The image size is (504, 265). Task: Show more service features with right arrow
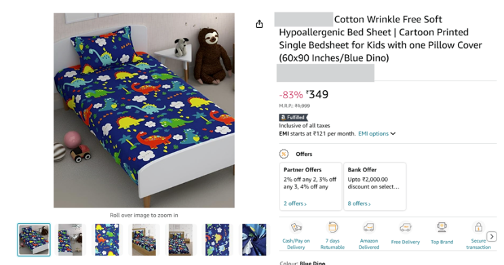[x=492, y=237]
